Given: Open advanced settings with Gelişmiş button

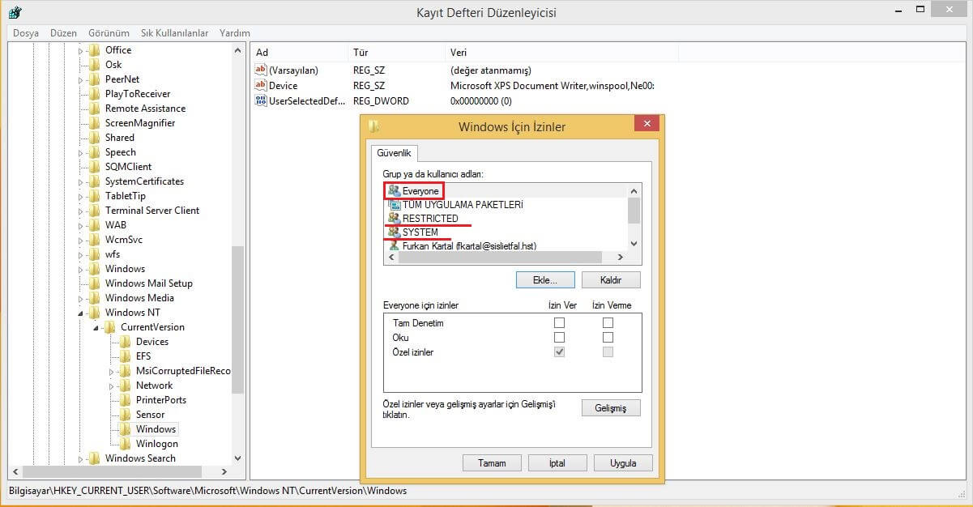Looking at the screenshot, I should (x=611, y=407).
